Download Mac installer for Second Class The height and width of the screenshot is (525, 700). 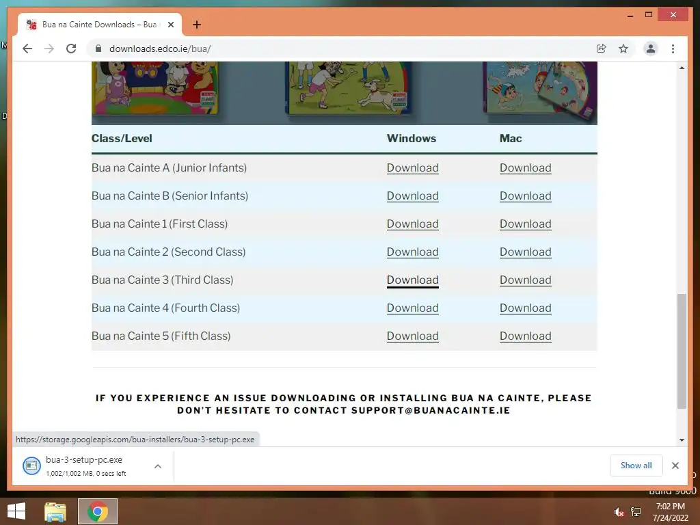pos(526,252)
